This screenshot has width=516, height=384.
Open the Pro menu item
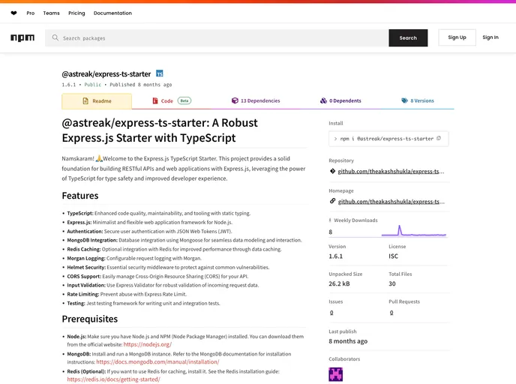(x=31, y=13)
